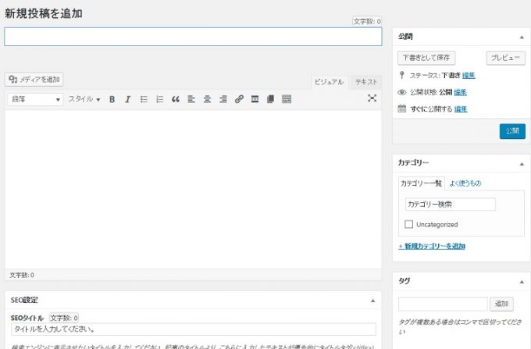Click into the post content editor area
The height and width of the screenshot is (349, 531).
coord(193,190)
